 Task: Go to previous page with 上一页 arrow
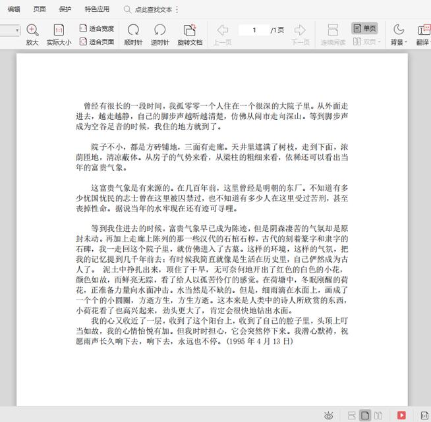[223, 30]
